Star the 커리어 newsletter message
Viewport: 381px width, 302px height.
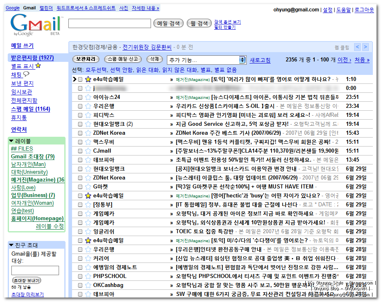pos(88,258)
